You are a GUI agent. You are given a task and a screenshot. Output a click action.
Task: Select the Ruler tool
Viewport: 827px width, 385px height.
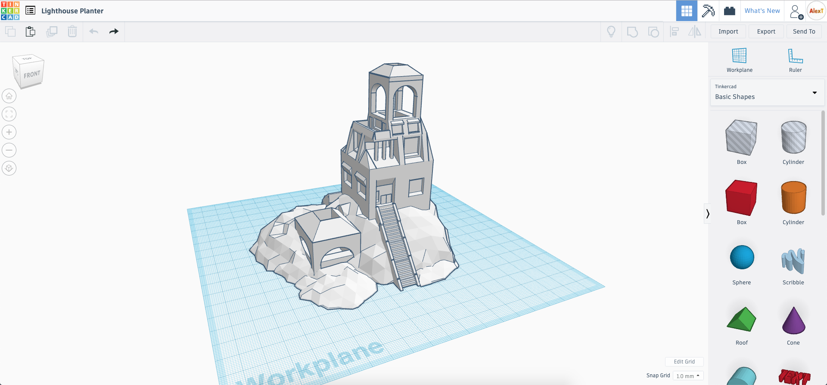(795, 60)
